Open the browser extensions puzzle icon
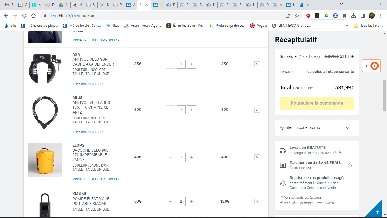Screen dimensions: 387x218 (x=345, y=16)
